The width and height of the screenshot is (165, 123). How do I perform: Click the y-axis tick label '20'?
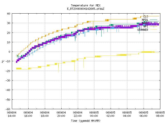(x=9, y=33)
